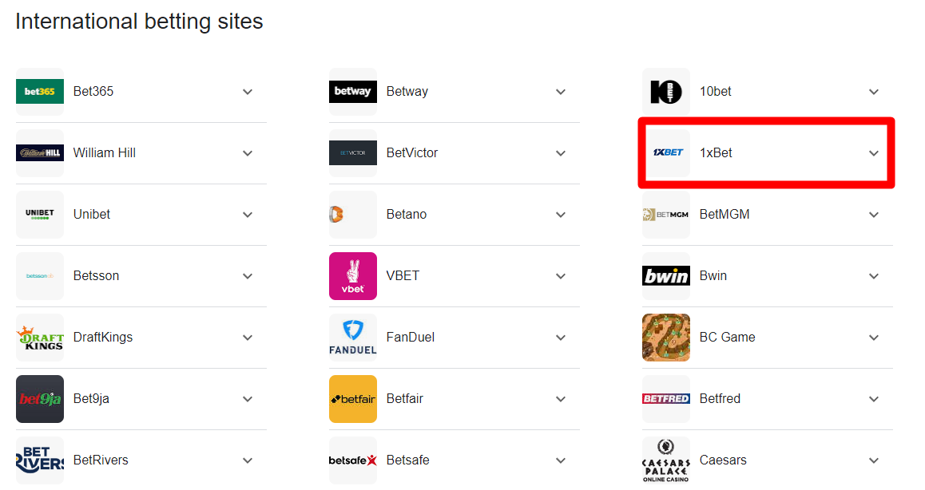Expand the Unibet dropdown arrow
The width and height of the screenshot is (925, 490).
click(247, 215)
